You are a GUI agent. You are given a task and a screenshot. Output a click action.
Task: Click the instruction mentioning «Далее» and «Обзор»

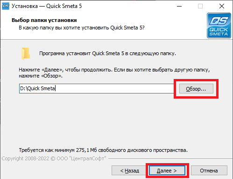coord(114,73)
